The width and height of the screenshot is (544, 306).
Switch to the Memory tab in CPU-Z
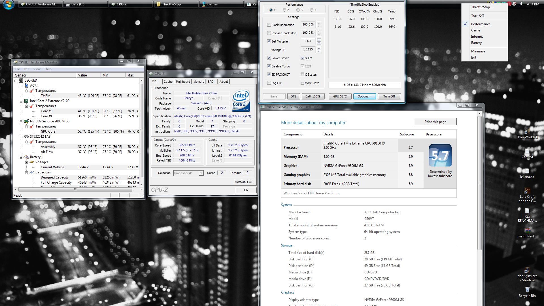pos(199,82)
